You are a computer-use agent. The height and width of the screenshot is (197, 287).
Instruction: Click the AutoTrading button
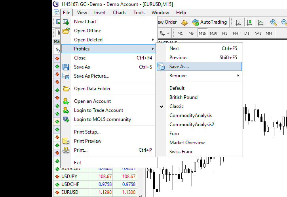tap(210, 22)
